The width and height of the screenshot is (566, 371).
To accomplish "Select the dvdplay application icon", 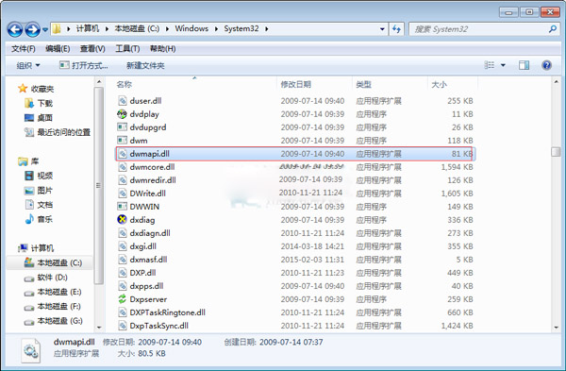I will pos(122,114).
